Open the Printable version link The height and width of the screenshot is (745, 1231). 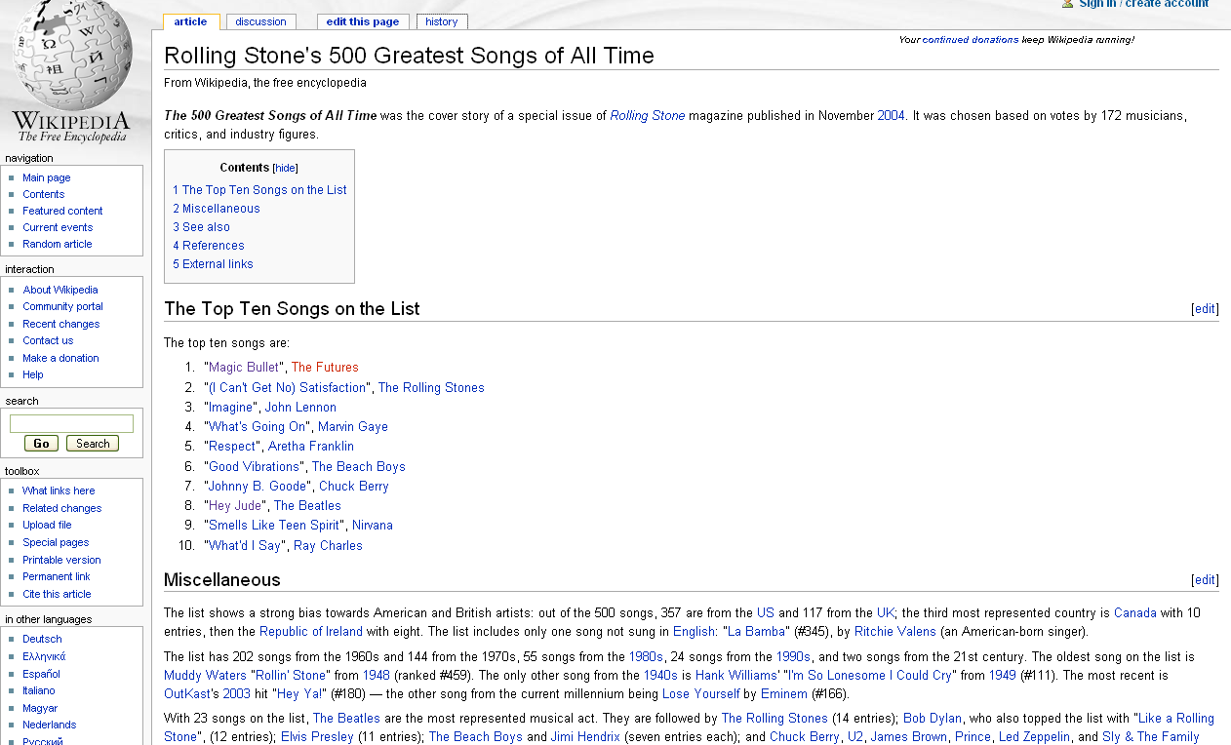coord(61,560)
